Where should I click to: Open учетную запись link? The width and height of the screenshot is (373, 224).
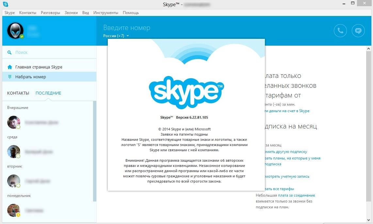pos(287,176)
